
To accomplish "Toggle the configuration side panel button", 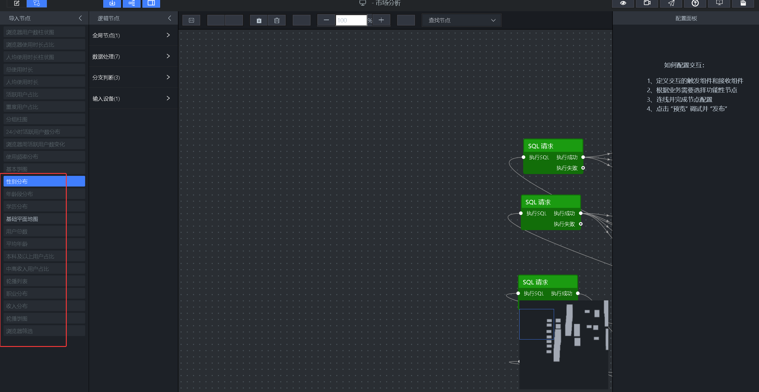I will 151,3.
